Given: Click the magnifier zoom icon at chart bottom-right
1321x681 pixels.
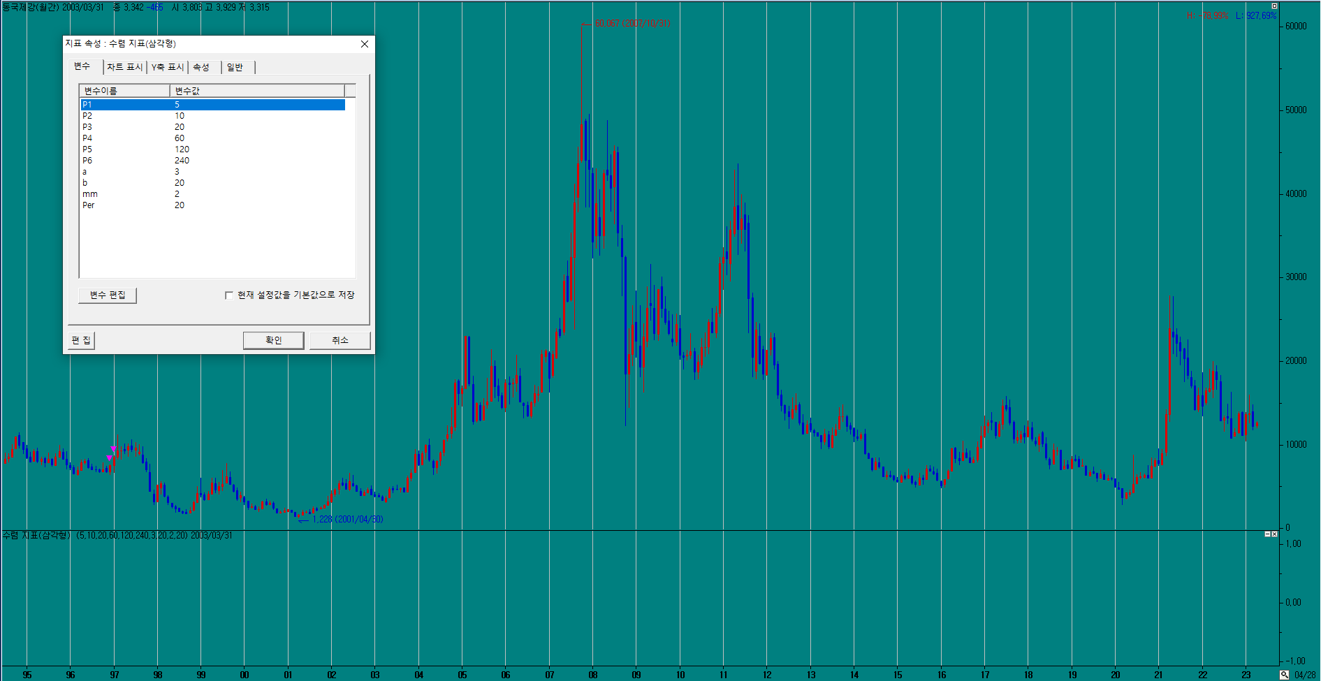Looking at the screenshot, I should pos(1284,675).
